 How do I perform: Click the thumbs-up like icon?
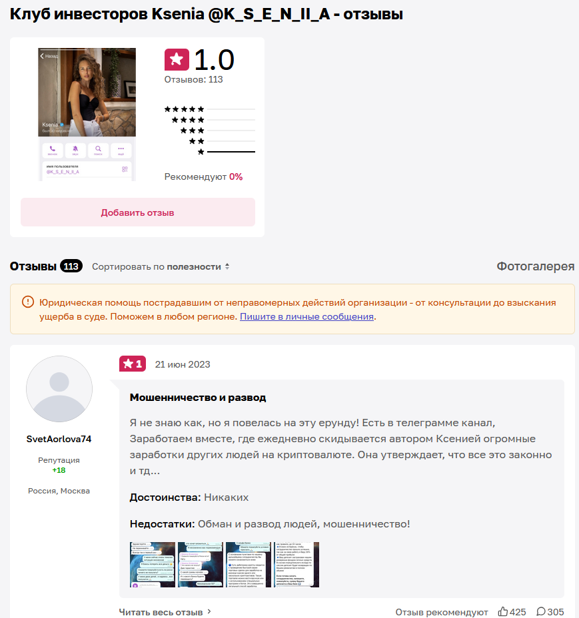pos(503,611)
